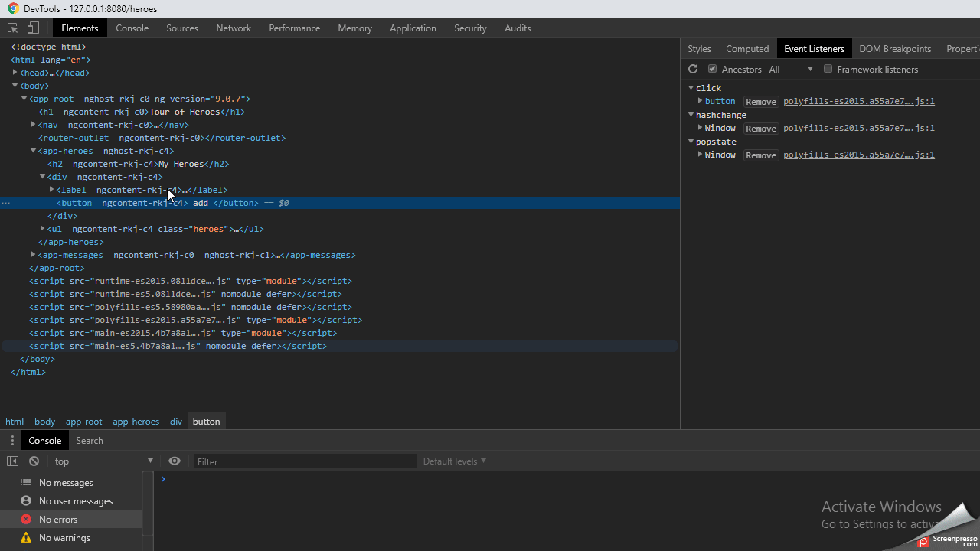Expand the ul heroes element node
The width and height of the screenshot is (980, 551).
pos(43,229)
